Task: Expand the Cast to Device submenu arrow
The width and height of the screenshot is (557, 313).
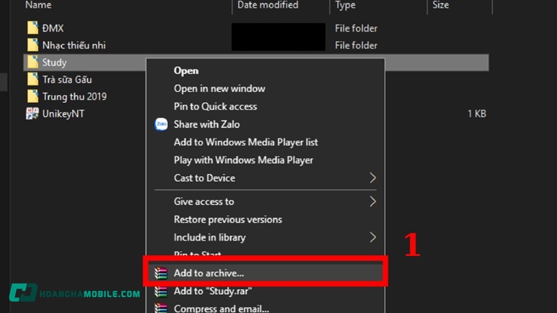Action: coord(372,178)
